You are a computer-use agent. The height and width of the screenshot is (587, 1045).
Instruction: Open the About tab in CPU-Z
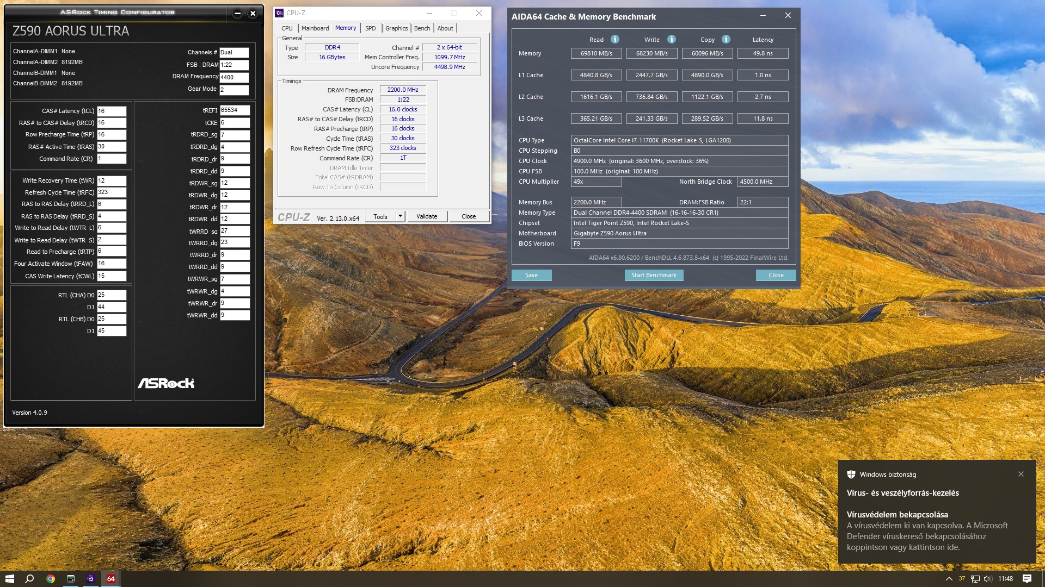[x=445, y=28]
